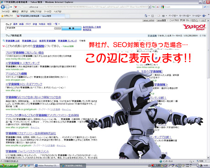The height and width of the screenshot is (168, 210).
Task: Open the 表示 menu
Action: click(24, 11)
